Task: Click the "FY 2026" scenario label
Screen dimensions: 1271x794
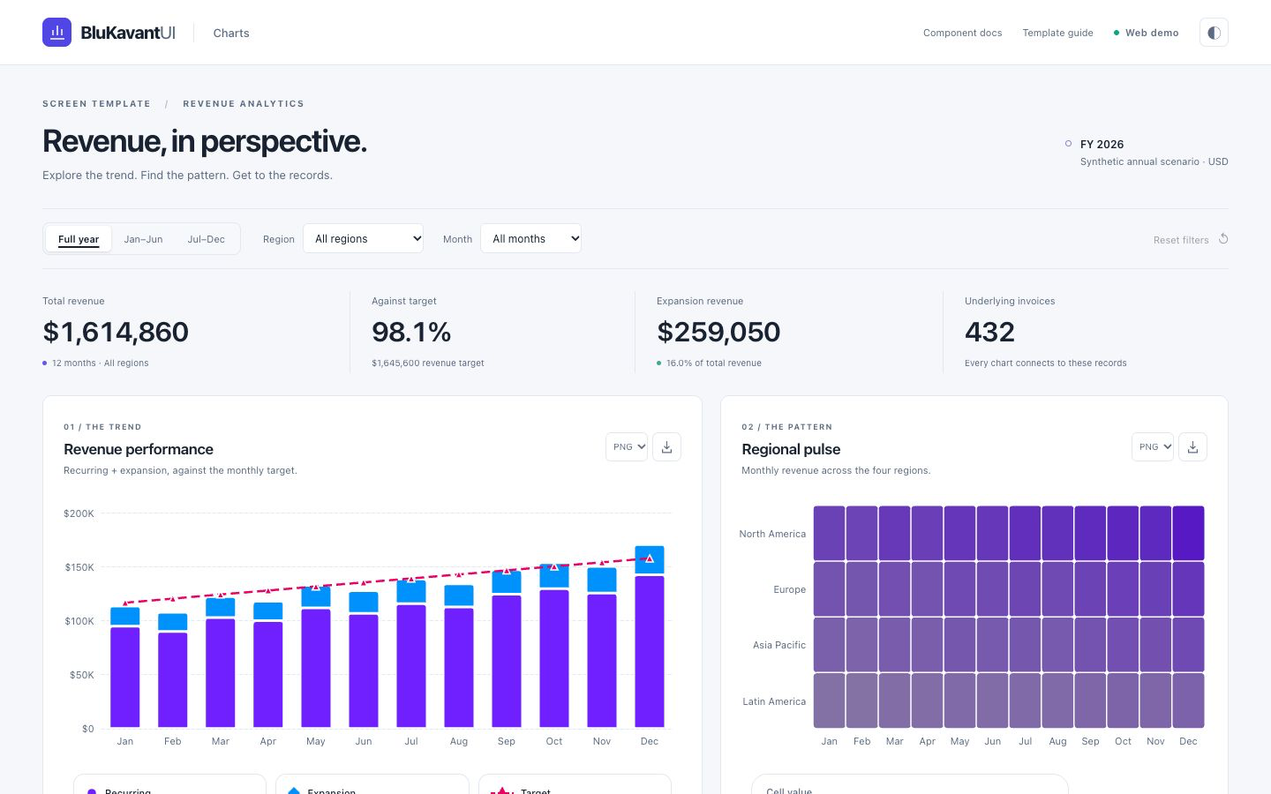Action: coord(1102,144)
